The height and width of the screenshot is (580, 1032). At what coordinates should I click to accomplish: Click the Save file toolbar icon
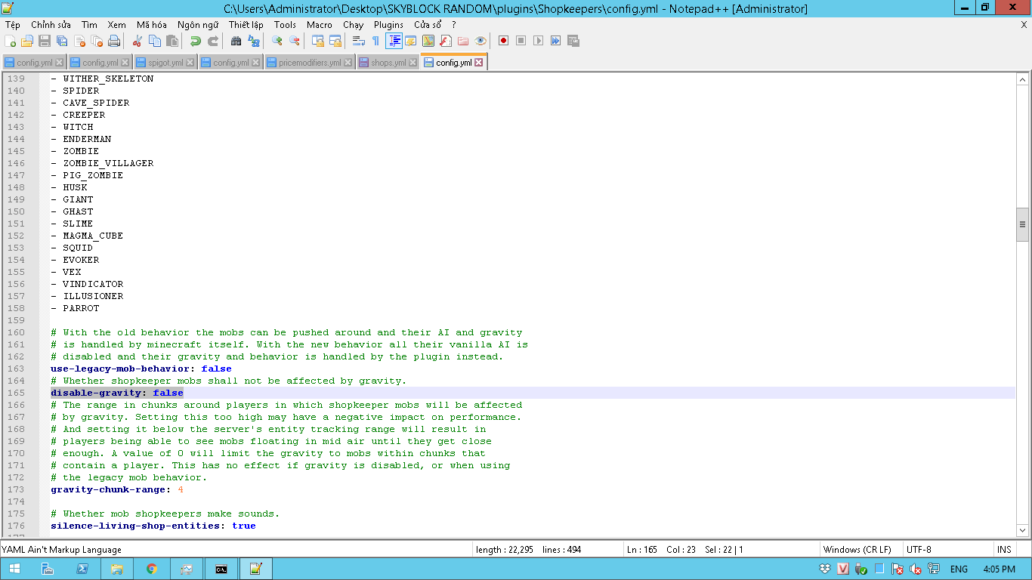[45, 41]
